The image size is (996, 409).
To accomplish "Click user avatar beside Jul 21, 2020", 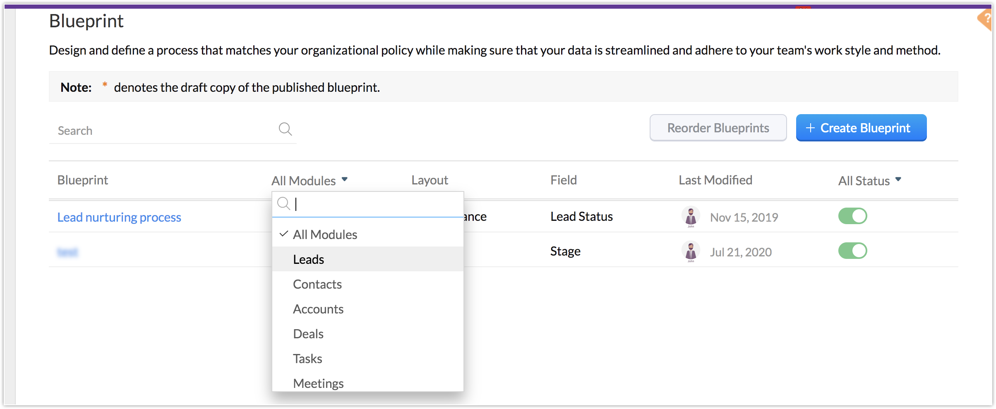I will (691, 251).
